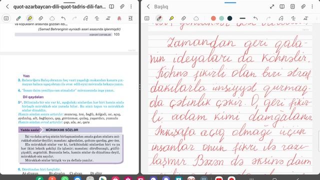Open the pen thickness line setting
This screenshot has width=320, height=180.
pos(242,18)
